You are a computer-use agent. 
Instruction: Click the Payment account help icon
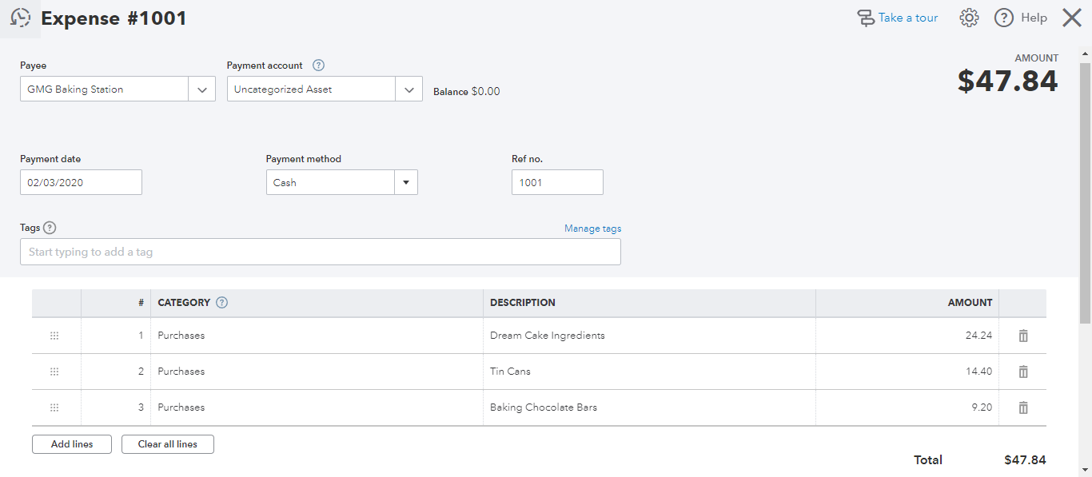tap(318, 66)
